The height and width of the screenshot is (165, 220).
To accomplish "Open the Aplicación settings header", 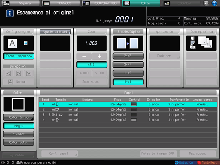I will pos(165,32).
